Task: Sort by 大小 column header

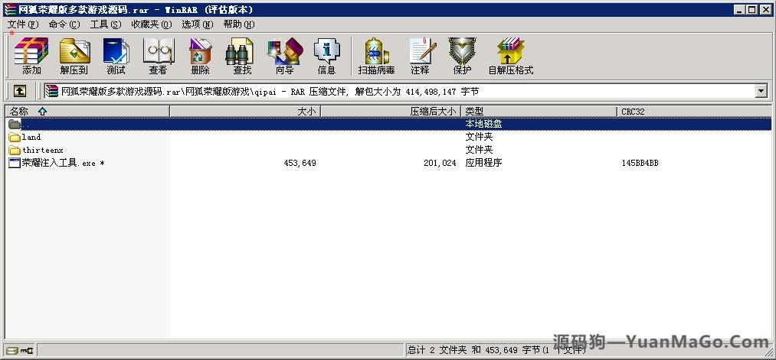Action: point(245,112)
